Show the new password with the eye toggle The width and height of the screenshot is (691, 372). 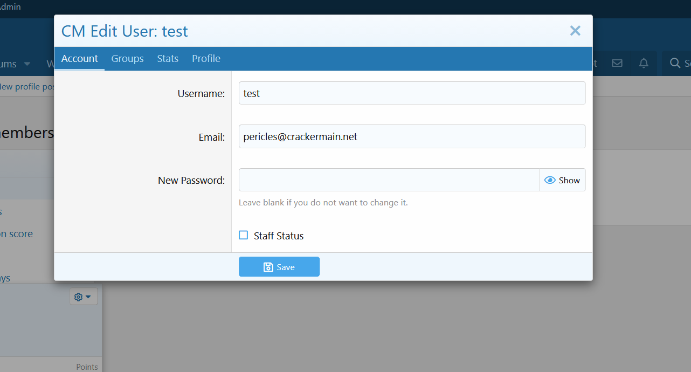click(x=562, y=180)
